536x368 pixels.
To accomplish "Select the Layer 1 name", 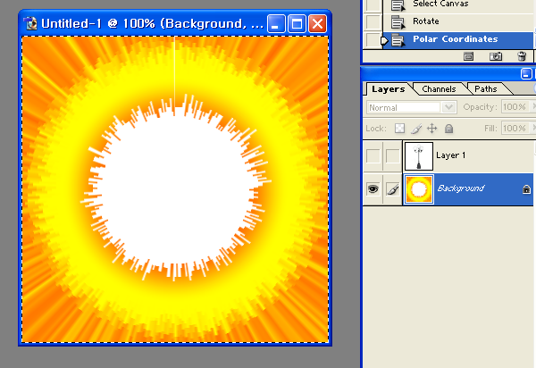I will pos(450,155).
